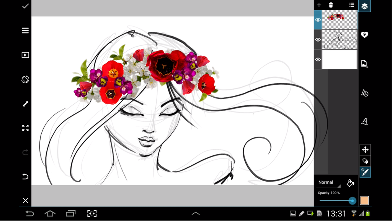
Task: Select the brush tool
Action: (365, 172)
